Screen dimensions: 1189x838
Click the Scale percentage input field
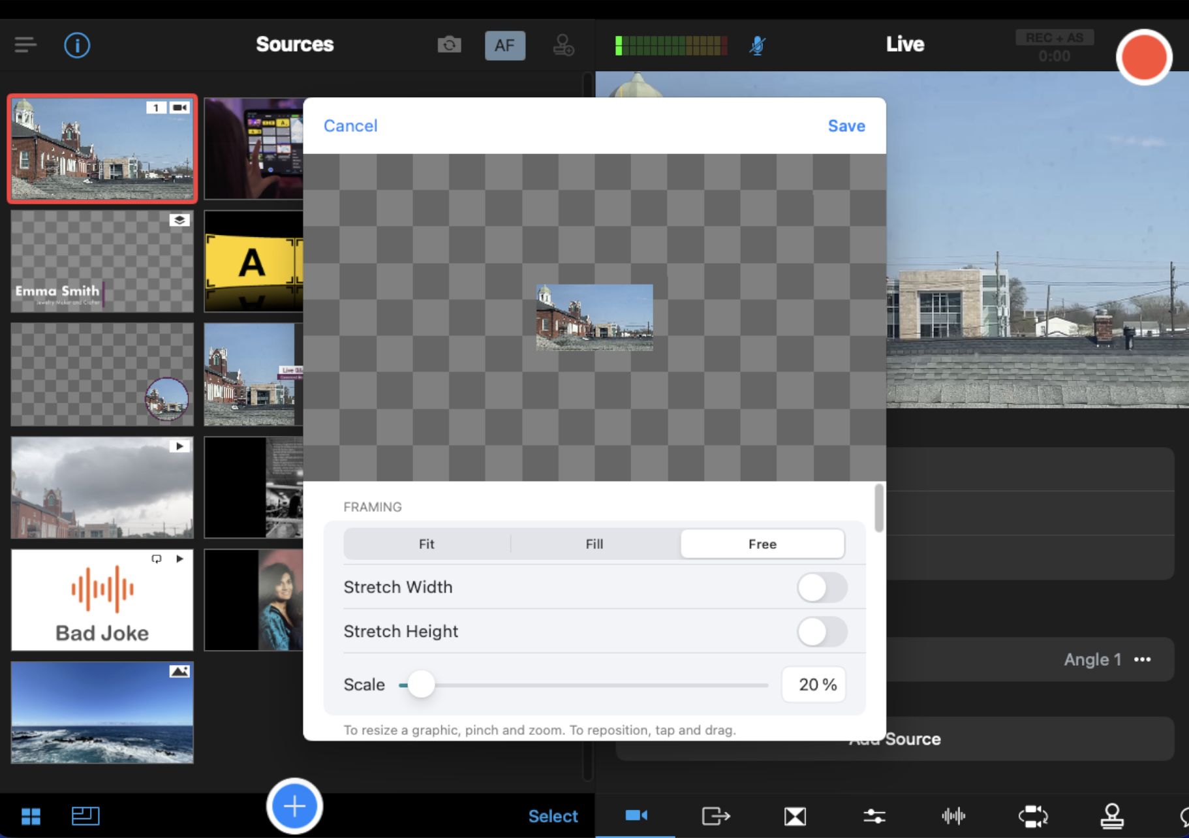814,685
